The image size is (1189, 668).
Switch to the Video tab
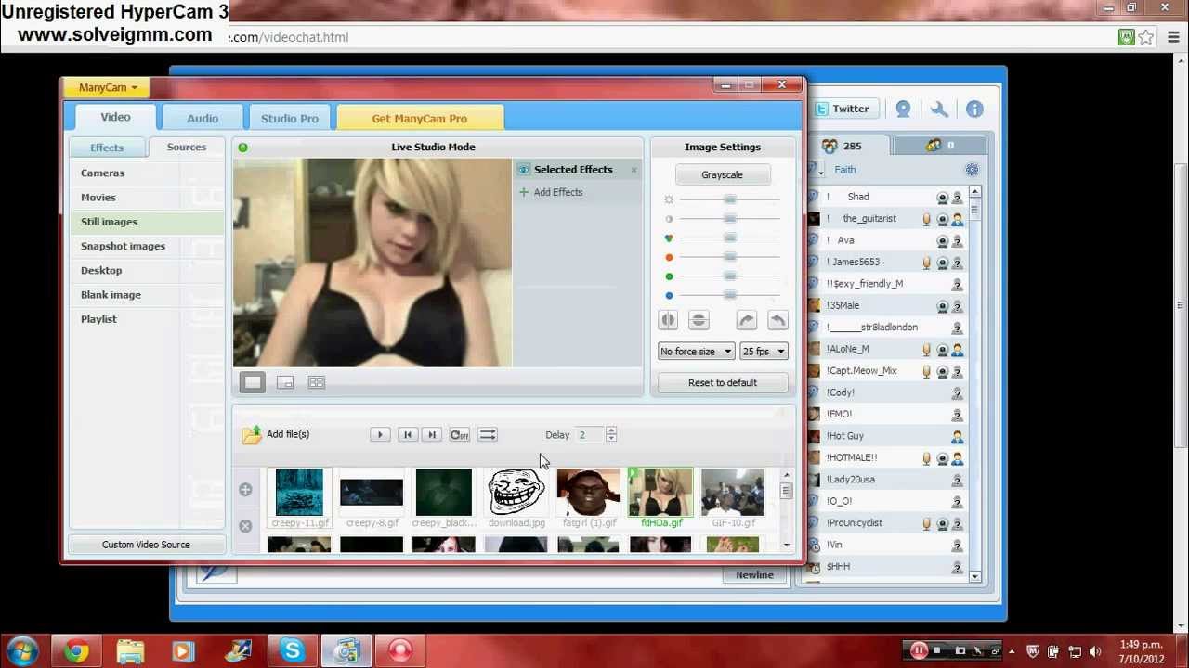115,117
